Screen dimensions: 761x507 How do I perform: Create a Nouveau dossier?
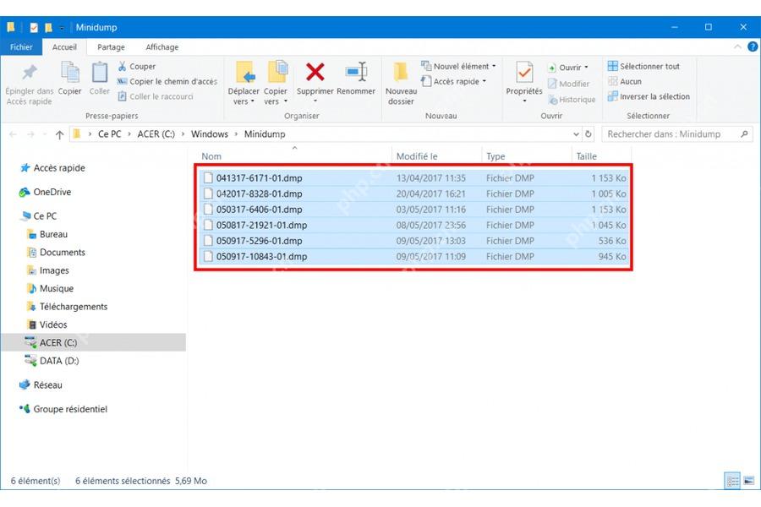401,83
